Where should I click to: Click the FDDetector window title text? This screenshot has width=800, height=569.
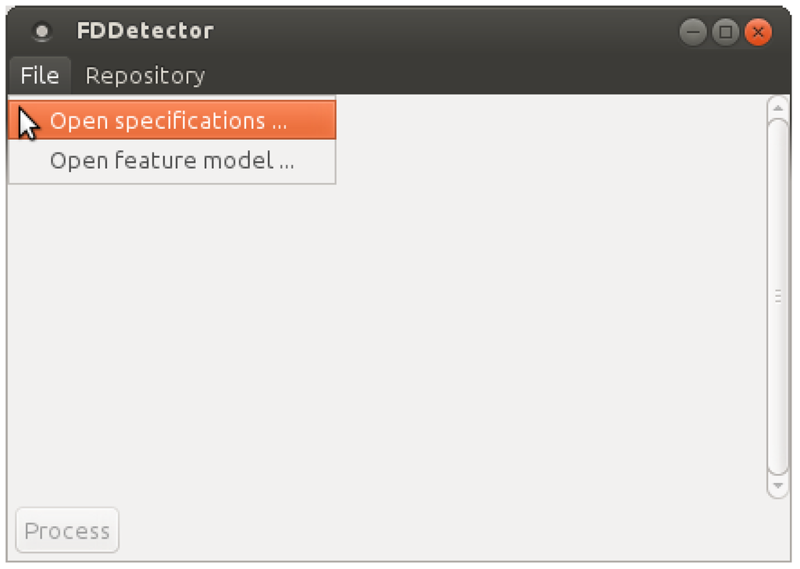(145, 31)
